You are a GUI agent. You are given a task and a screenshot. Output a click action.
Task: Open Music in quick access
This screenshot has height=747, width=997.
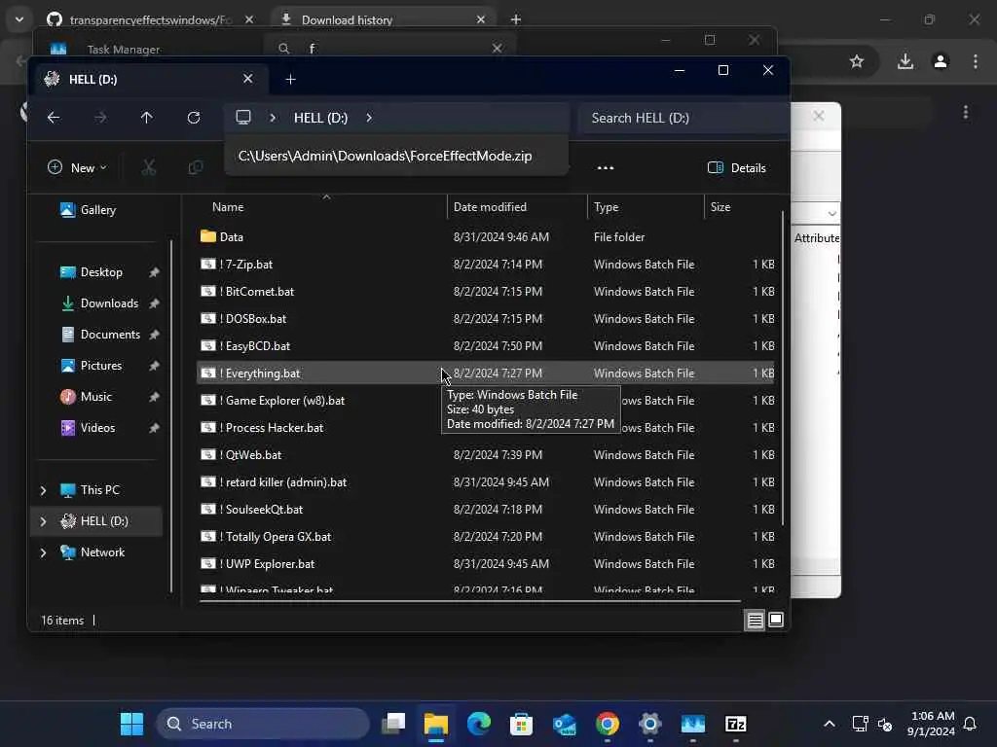point(86,397)
